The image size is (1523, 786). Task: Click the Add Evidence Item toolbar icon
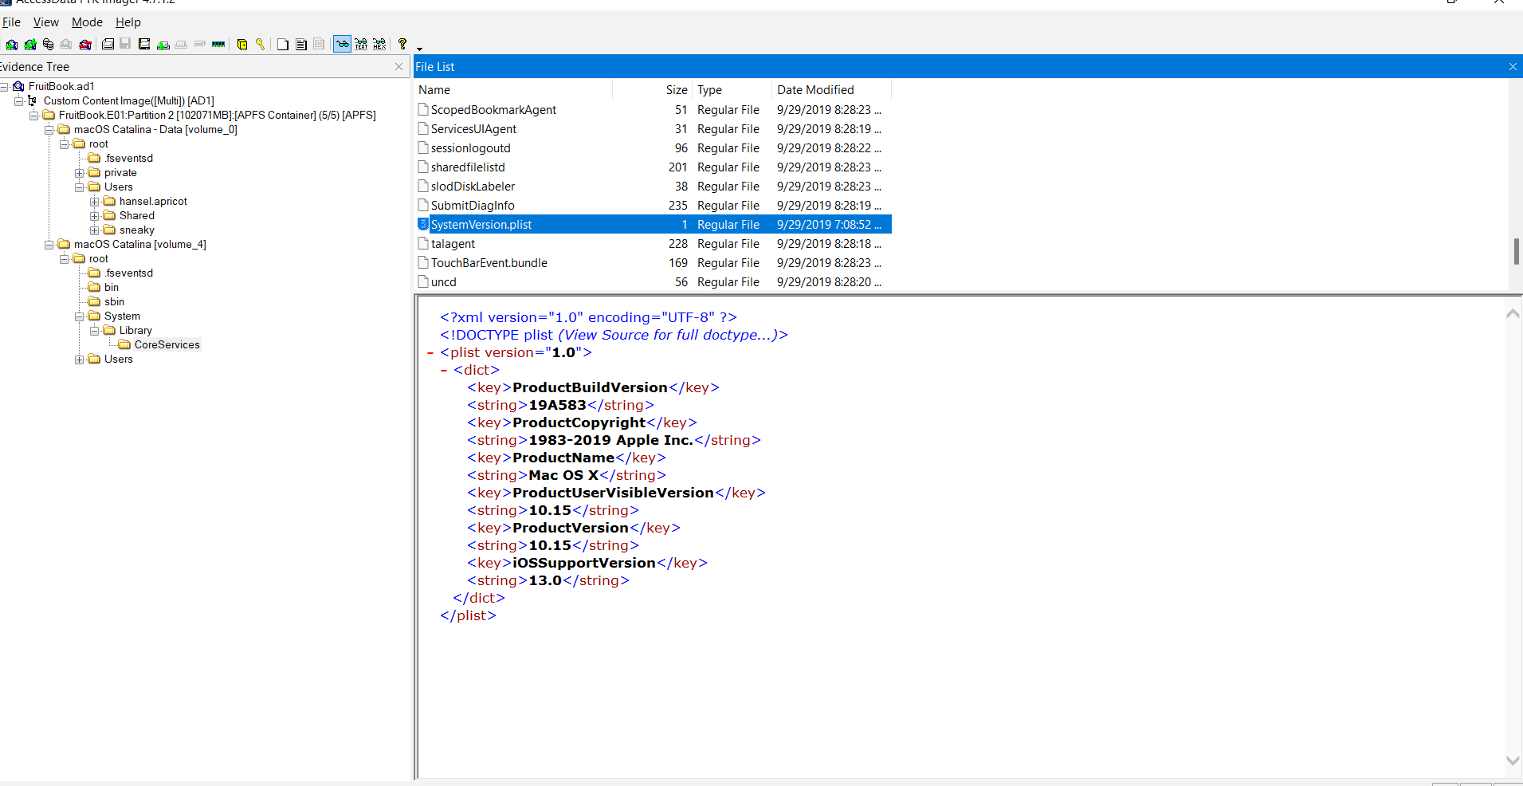[x=12, y=44]
